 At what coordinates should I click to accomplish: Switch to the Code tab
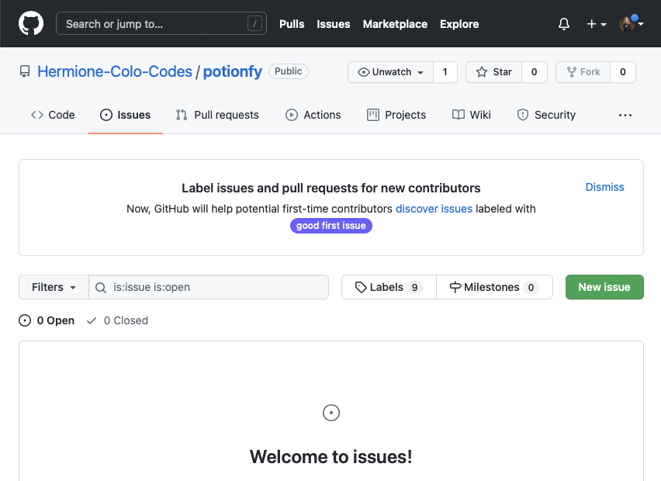[x=53, y=115]
